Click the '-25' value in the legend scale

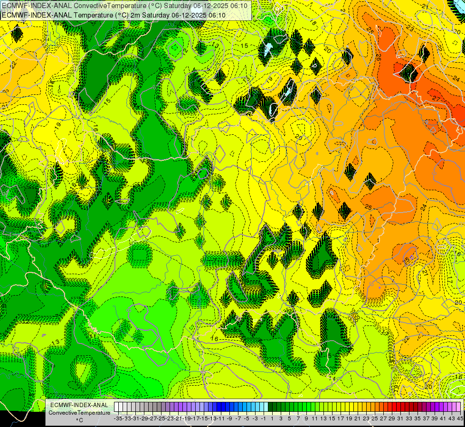161,419
